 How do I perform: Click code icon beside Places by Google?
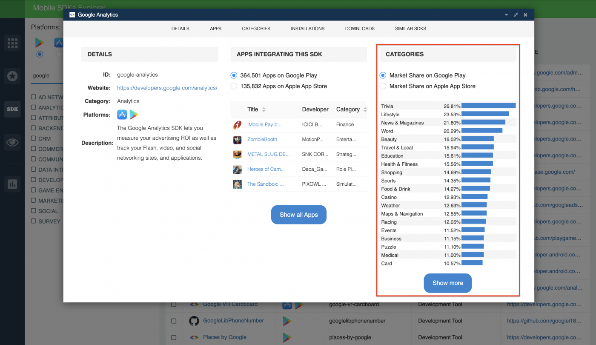(194, 337)
